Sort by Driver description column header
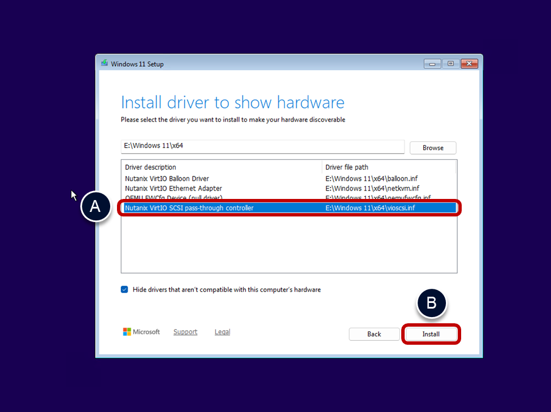 222,167
